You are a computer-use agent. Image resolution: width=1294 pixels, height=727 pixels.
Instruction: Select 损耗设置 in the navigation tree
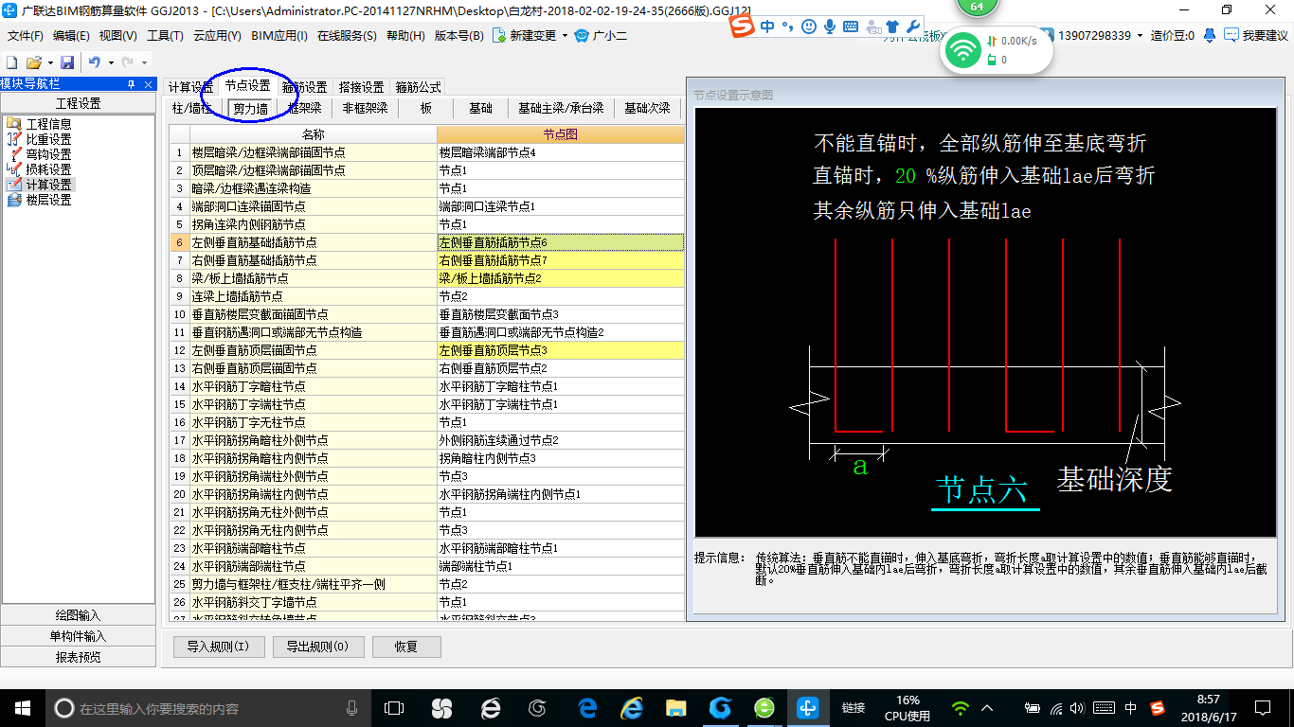tap(48, 169)
